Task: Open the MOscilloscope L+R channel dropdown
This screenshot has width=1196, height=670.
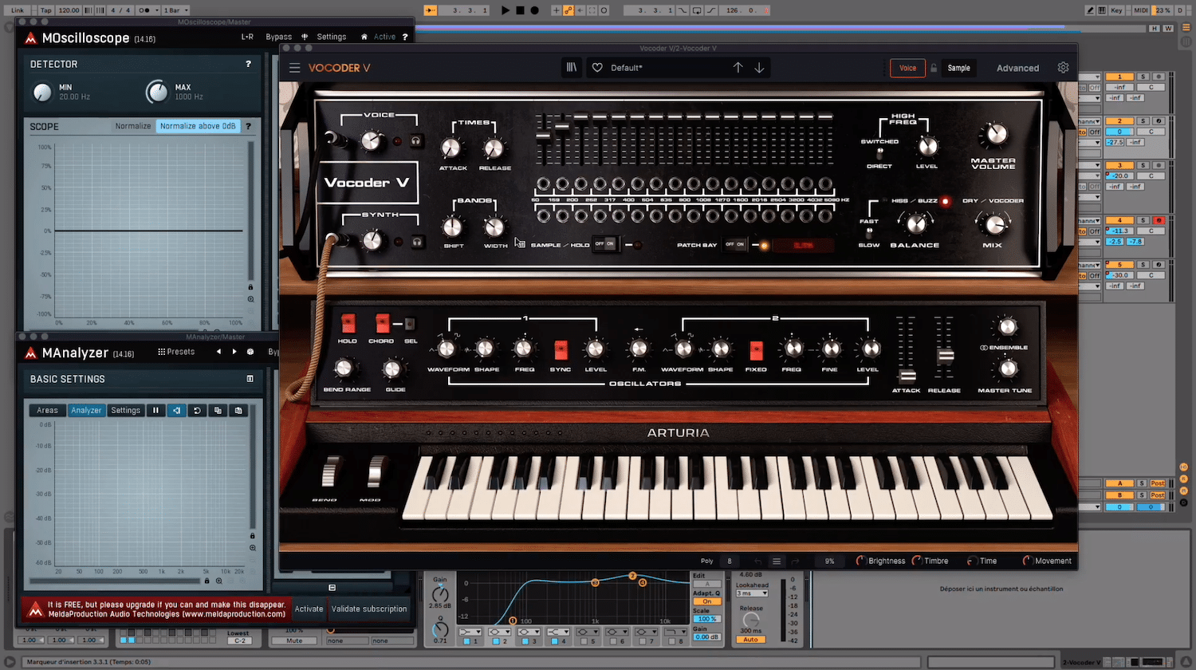Action: click(x=247, y=37)
